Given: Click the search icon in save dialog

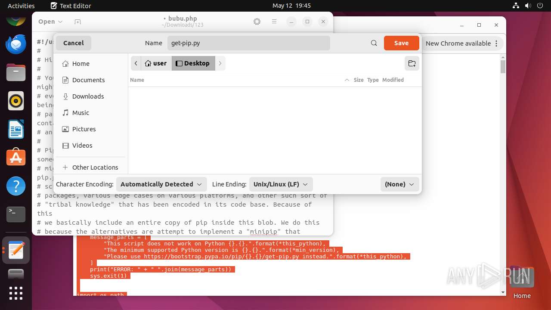Looking at the screenshot, I should (374, 43).
